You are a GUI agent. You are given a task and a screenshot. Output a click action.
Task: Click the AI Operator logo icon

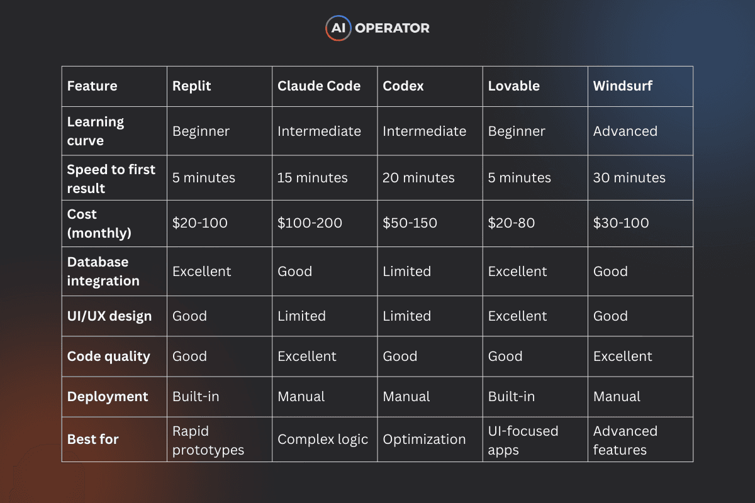coord(338,28)
